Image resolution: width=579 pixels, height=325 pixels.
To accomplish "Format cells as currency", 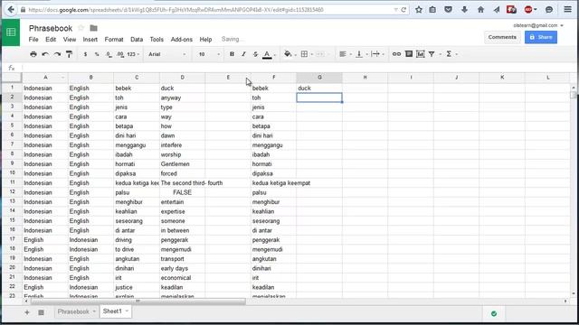I will (x=85, y=54).
